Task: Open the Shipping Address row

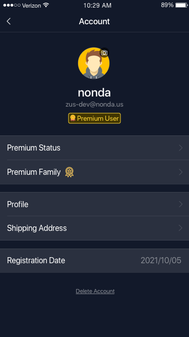Action: click(x=95, y=228)
